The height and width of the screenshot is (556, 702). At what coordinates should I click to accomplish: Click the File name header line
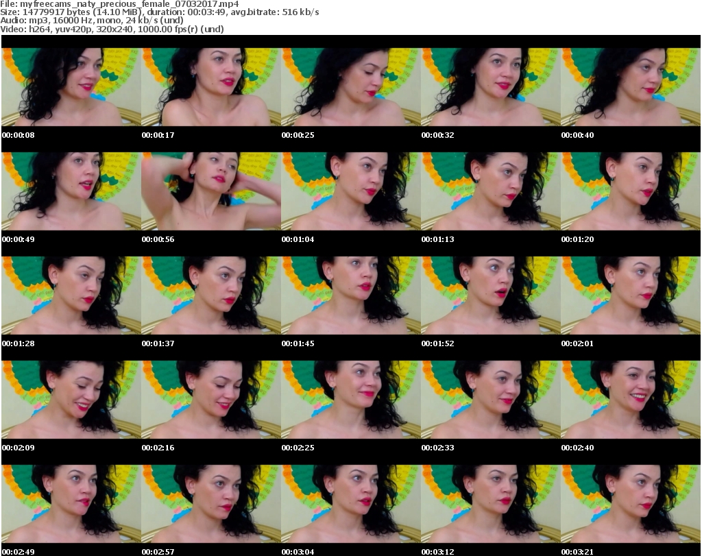(x=119, y=3)
